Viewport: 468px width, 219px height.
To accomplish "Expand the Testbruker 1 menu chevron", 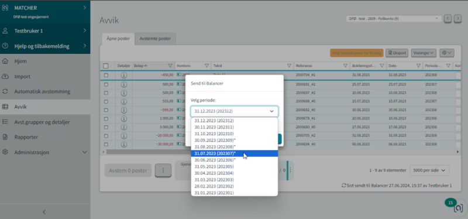I will point(84,31).
